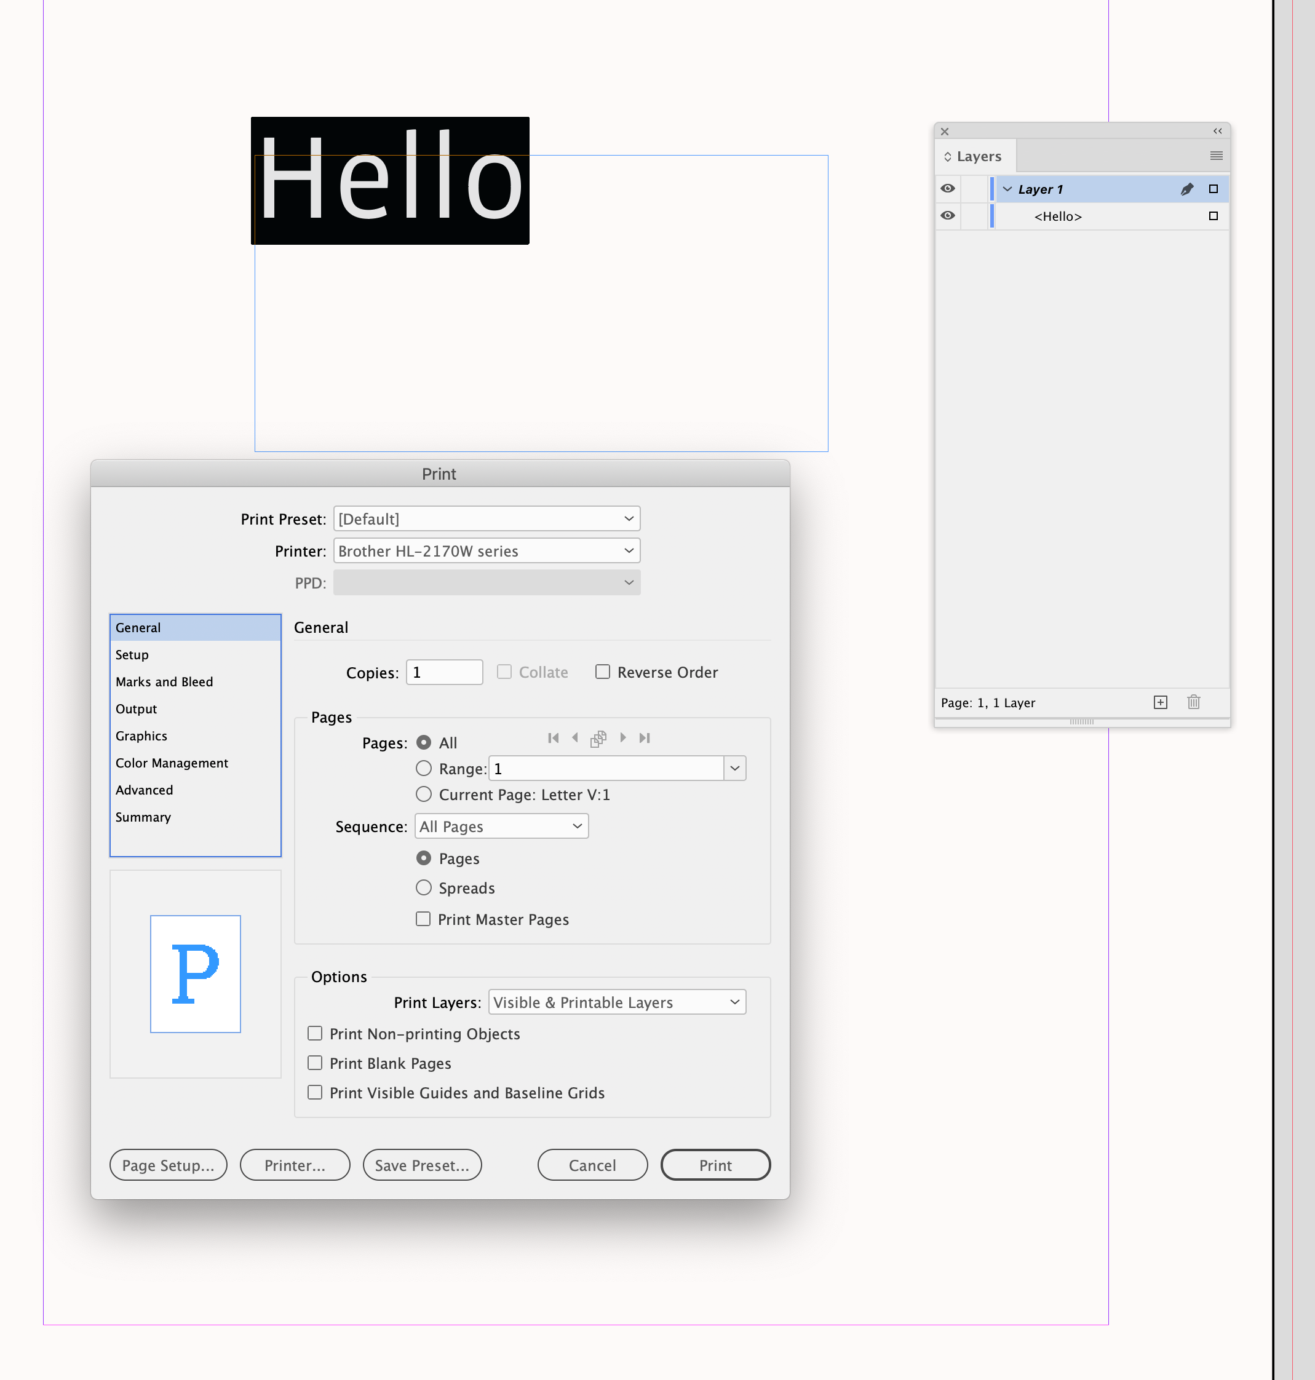This screenshot has width=1315, height=1380.
Task: Open the Layers panel flyout menu
Action: (1216, 155)
